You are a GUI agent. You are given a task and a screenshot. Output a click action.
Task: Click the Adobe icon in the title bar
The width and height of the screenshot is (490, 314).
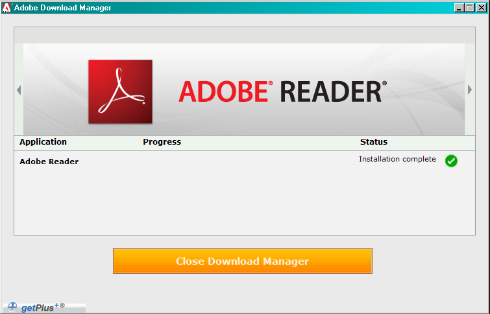[x=6, y=8]
